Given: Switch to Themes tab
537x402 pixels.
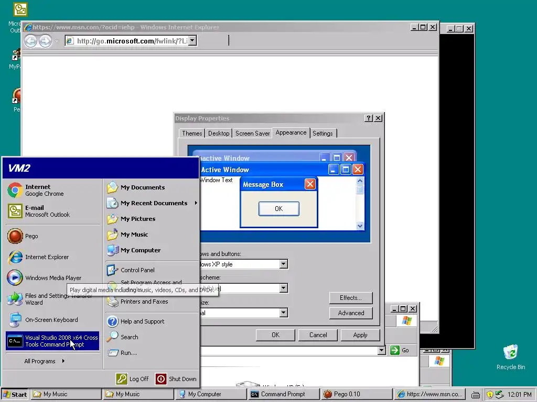Looking at the screenshot, I should pyautogui.click(x=192, y=133).
